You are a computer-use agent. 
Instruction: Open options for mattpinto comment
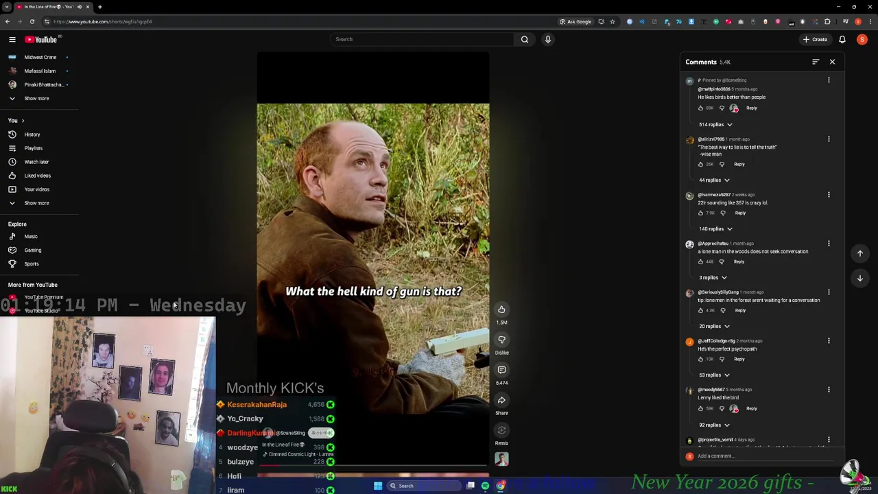(829, 80)
